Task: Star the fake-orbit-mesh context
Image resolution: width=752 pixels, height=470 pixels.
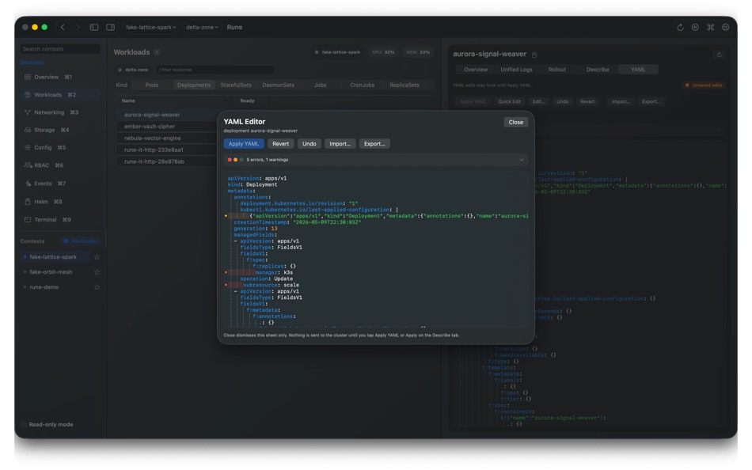Action: [x=97, y=272]
